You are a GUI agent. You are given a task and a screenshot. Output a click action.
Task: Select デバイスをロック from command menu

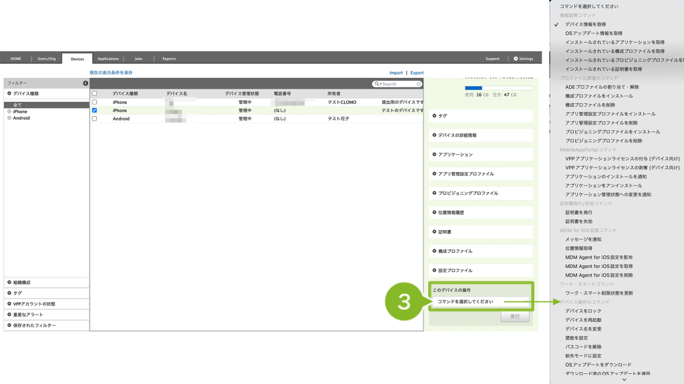coord(583,311)
